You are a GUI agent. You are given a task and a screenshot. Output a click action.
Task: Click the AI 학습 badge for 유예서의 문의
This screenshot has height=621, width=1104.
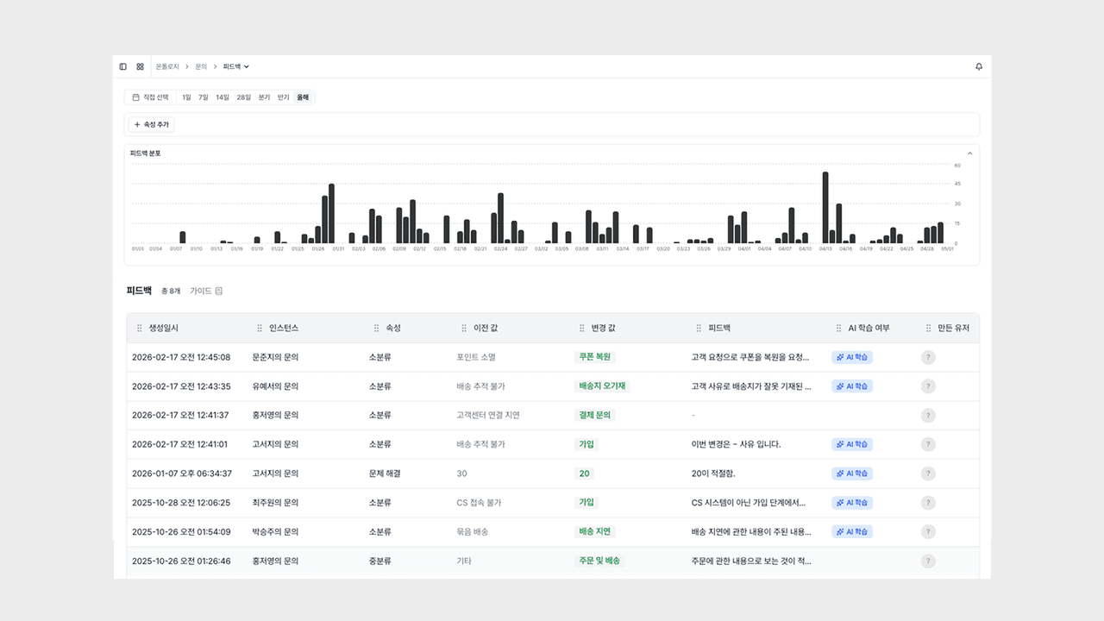point(852,386)
